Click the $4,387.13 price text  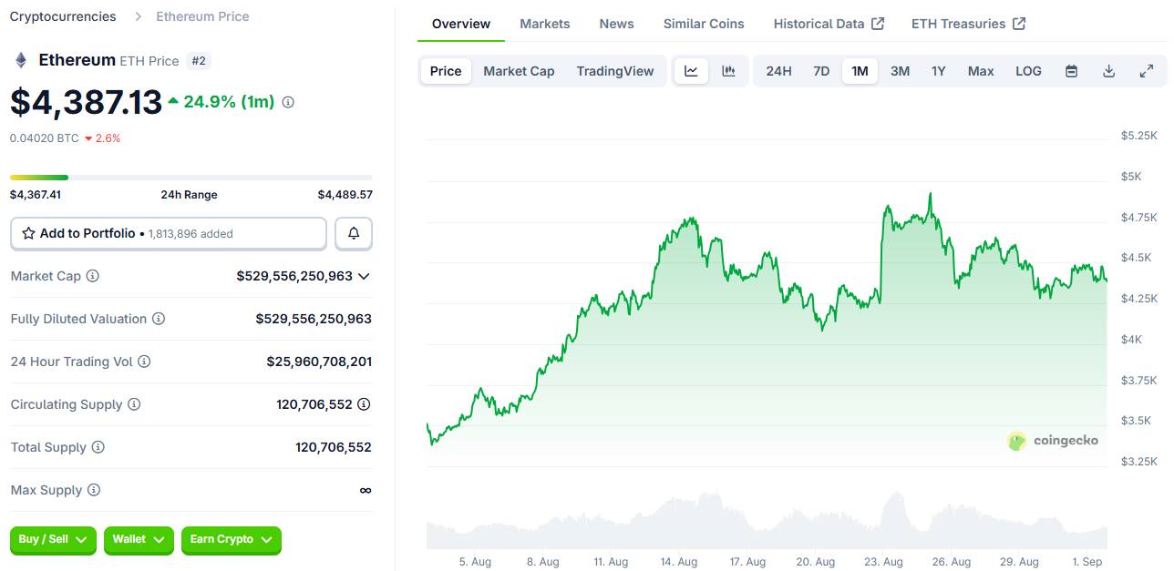pyautogui.click(x=86, y=102)
